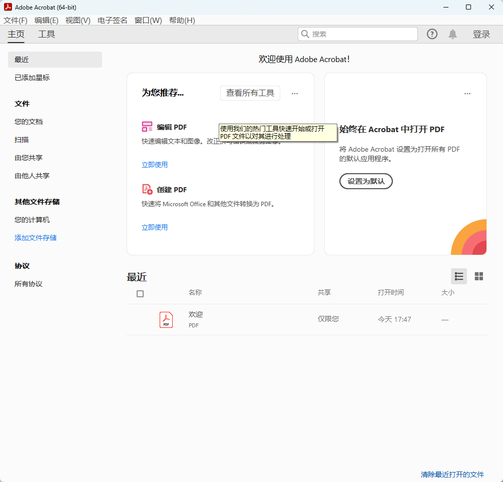This screenshot has height=482, width=503.
Task: Click the help question mark icon
Action: pyautogui.click(x=432, y=34)
